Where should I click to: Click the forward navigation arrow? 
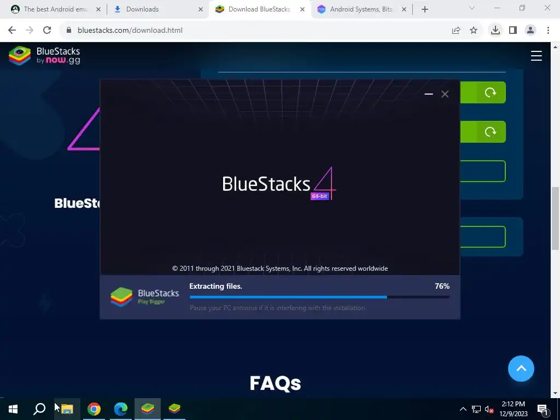pos(30,31)
